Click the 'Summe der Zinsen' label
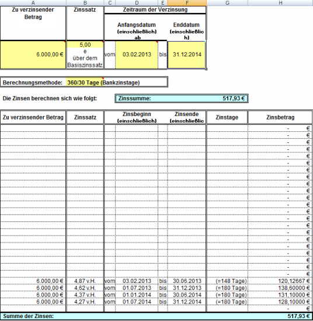The image size is (313, 321). tap(28, 316)
